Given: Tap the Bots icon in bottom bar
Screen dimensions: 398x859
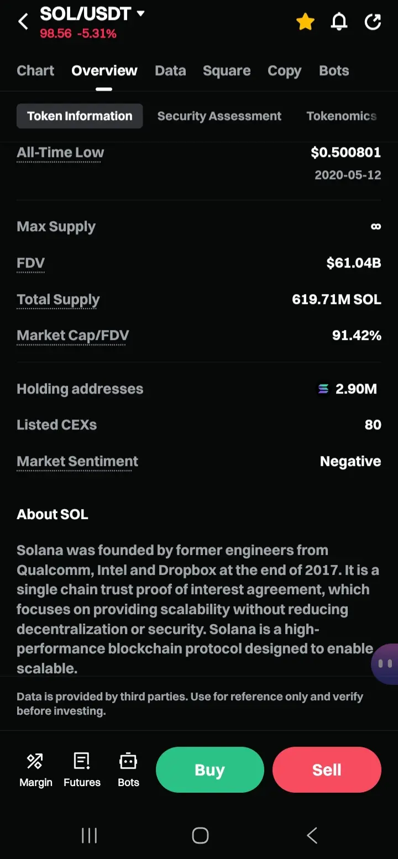Looking at the screenshot, I should [x=128, y=769].
